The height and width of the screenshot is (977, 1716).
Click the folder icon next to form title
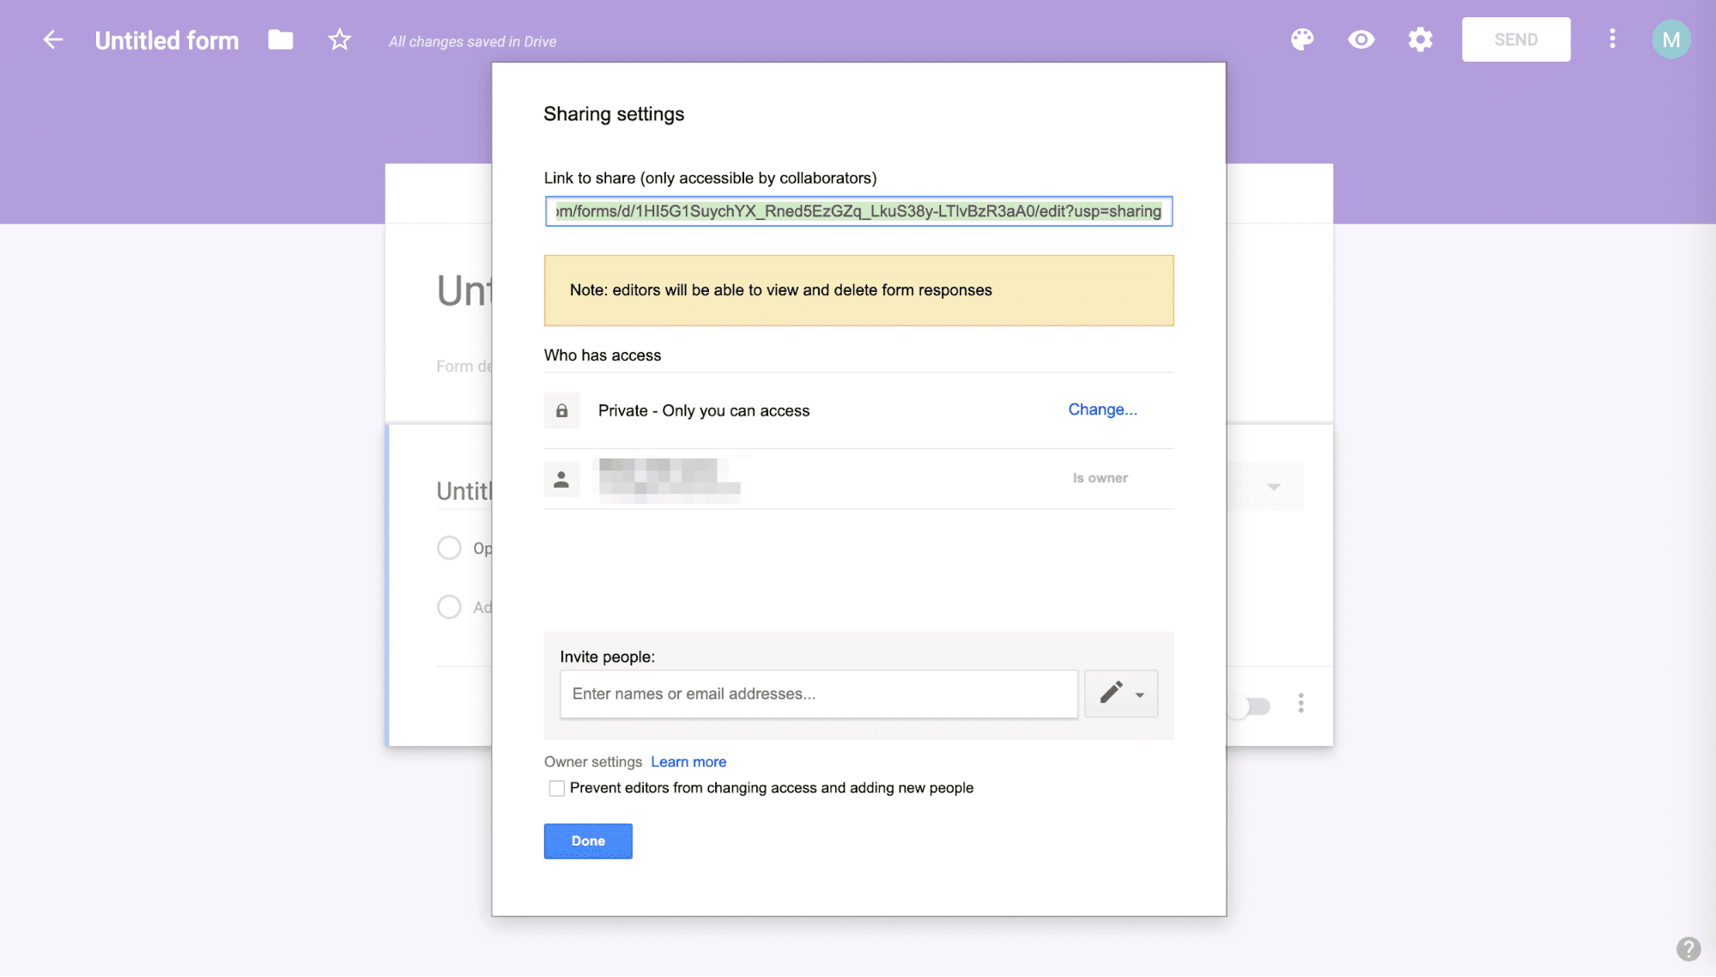[x=281, y=40]
